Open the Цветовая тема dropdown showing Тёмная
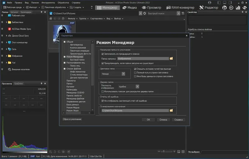Viewport: 249px width, 159px height. [113, 74]
